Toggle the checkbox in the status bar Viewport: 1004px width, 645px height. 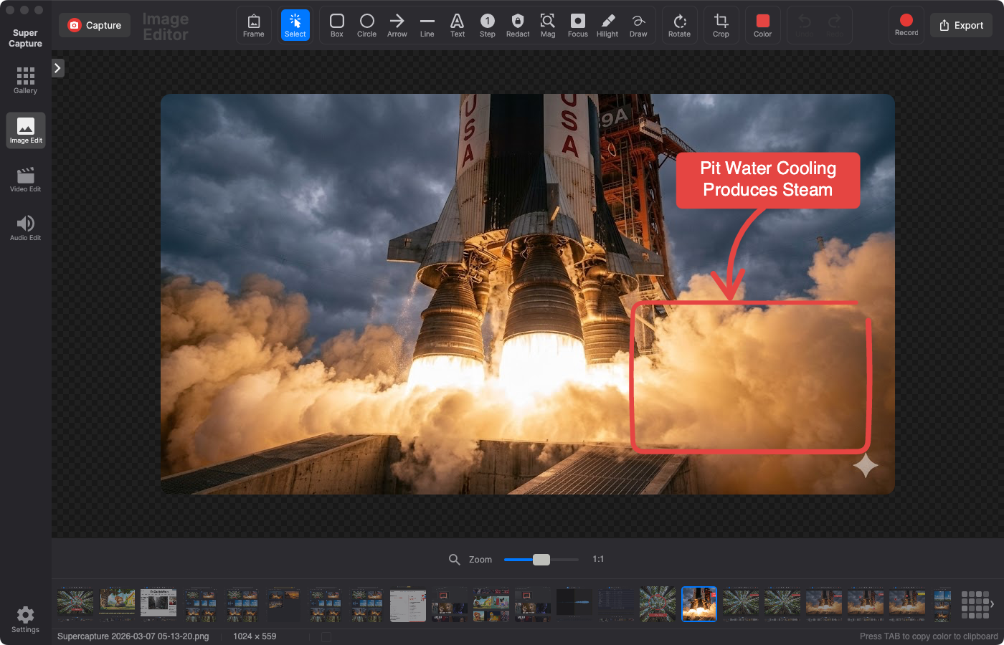click(x=326, y=636)
